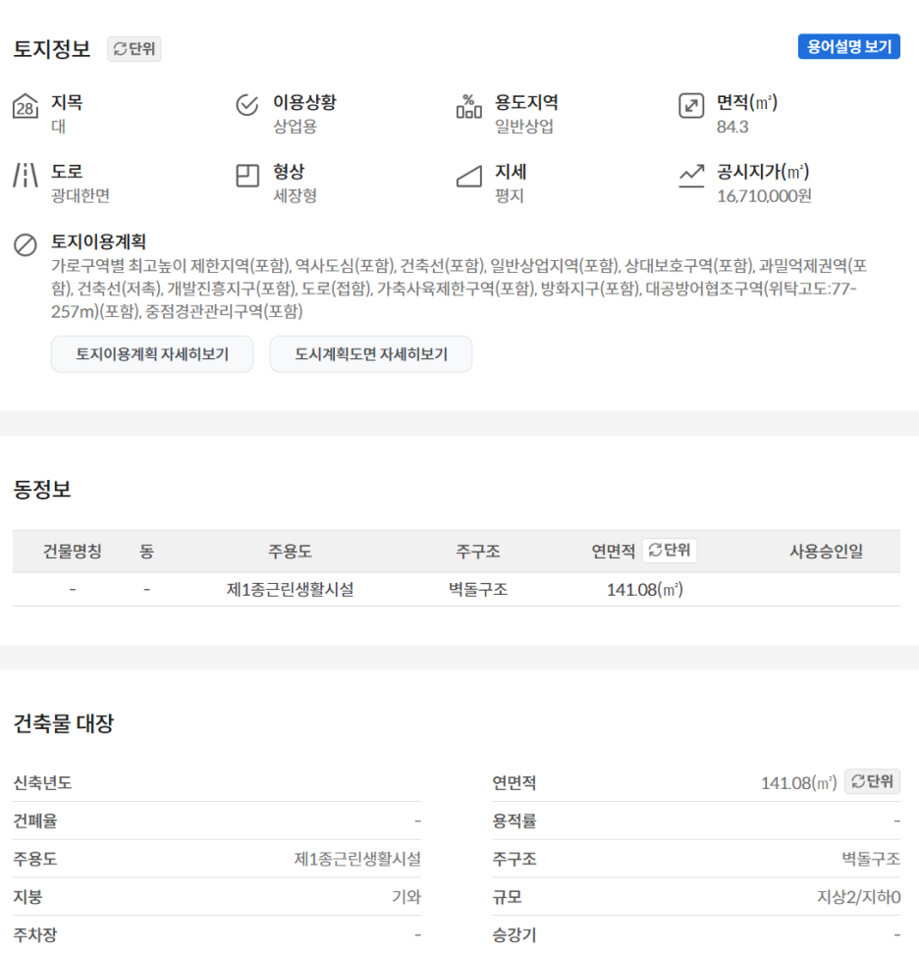The image size is (919, 953).
Task: Click the 평지 terrain value
Action: tap(510, 195)
